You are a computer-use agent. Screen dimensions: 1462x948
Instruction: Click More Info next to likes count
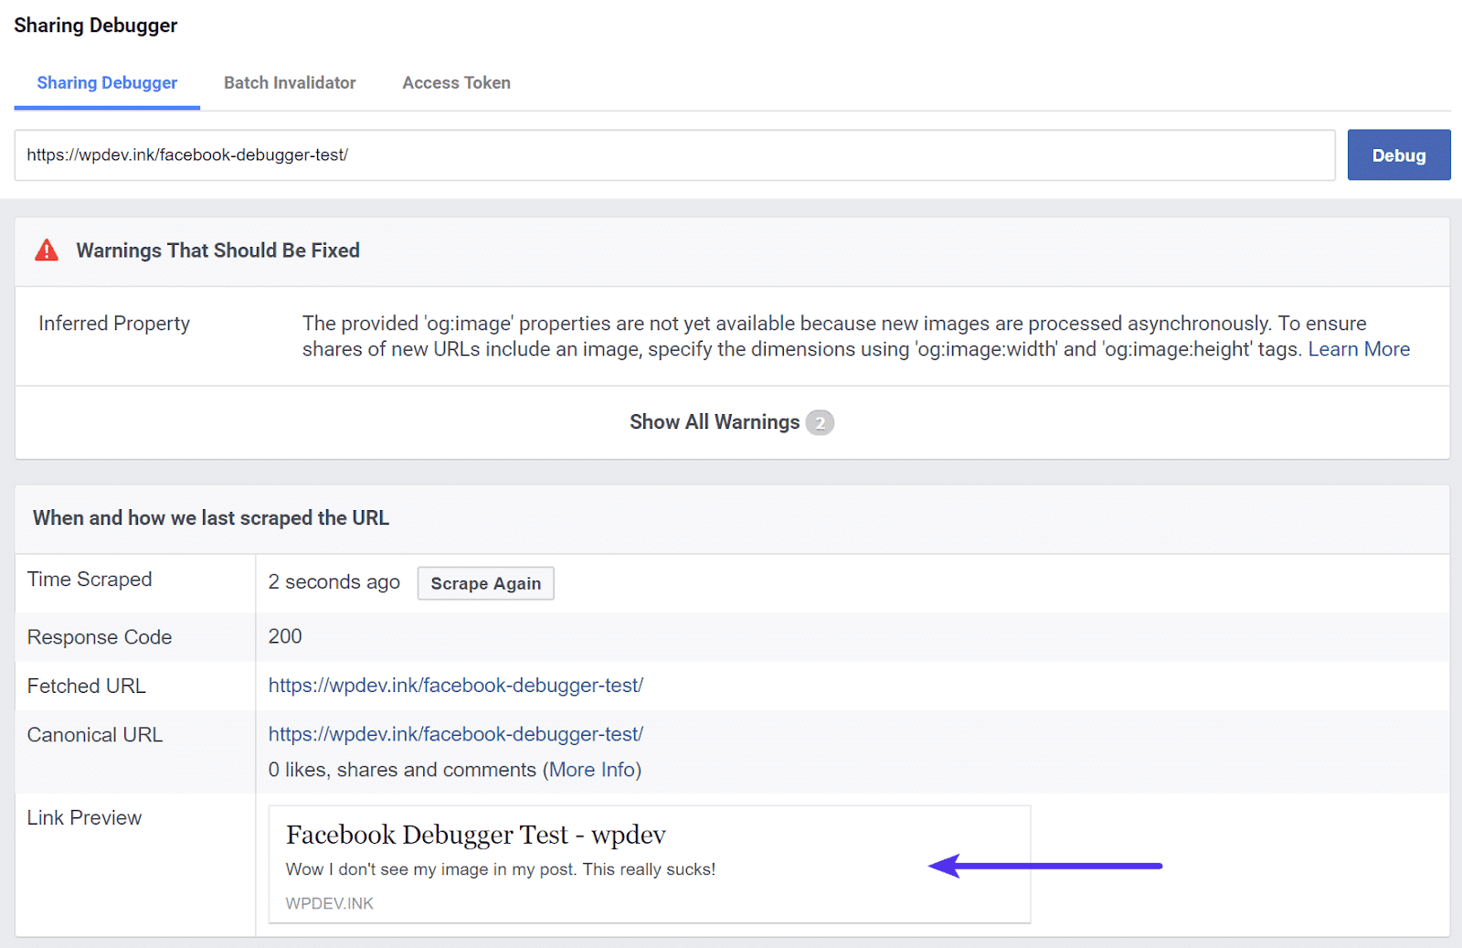click(592, 769)
